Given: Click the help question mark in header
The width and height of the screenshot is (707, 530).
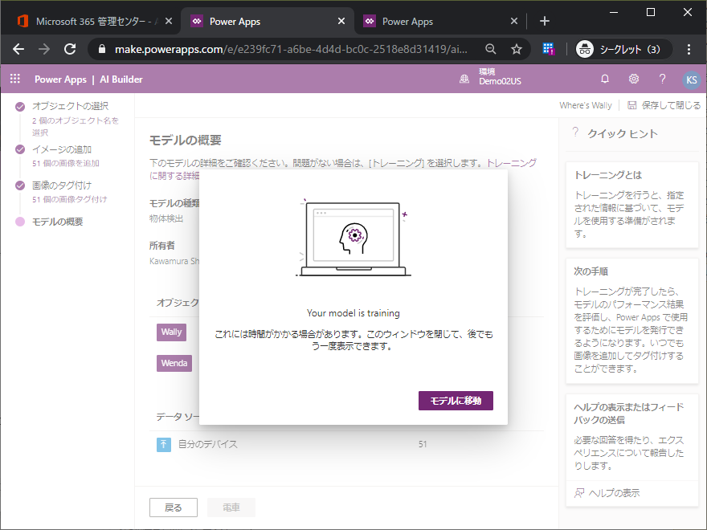Looking at the screenshot, I should point(662,79).
